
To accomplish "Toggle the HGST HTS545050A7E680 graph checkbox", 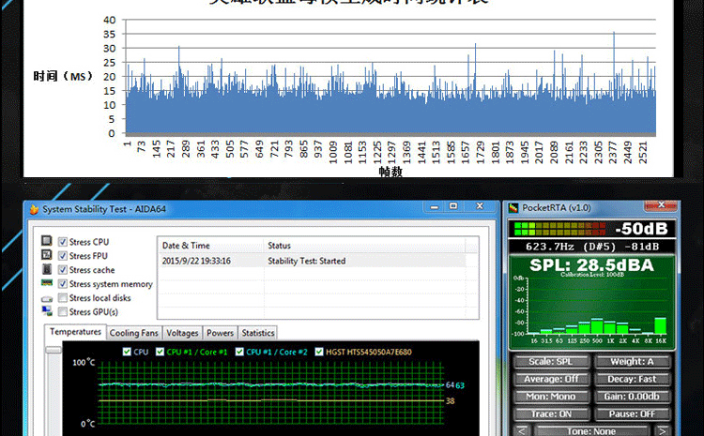I will (319, 352).
